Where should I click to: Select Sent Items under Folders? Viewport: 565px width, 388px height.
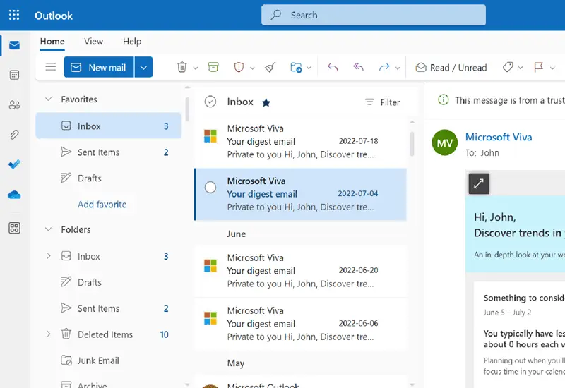point(108,308)
